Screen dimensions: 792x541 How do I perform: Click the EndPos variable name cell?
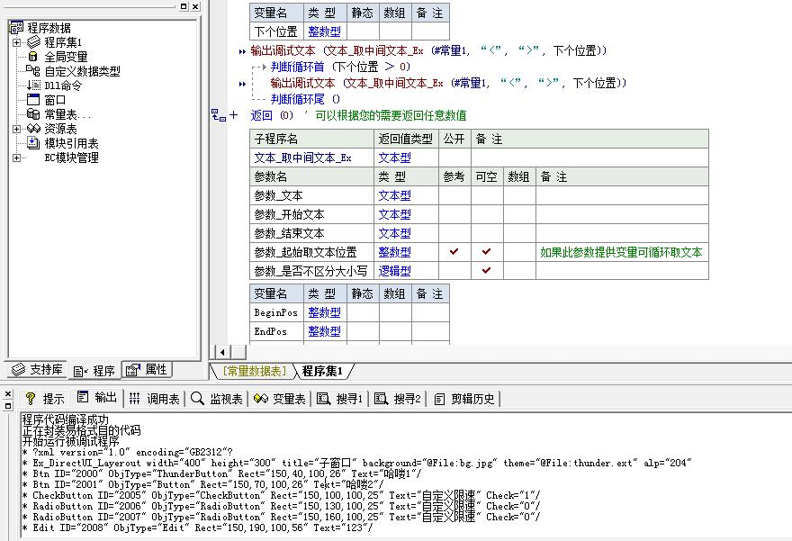click(x=277, y=331)
